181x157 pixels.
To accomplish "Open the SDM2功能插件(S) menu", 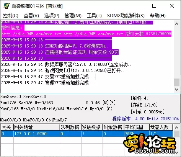I will coord(126,16).
